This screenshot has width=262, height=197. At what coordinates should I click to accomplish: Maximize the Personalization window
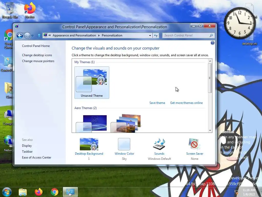200,26
